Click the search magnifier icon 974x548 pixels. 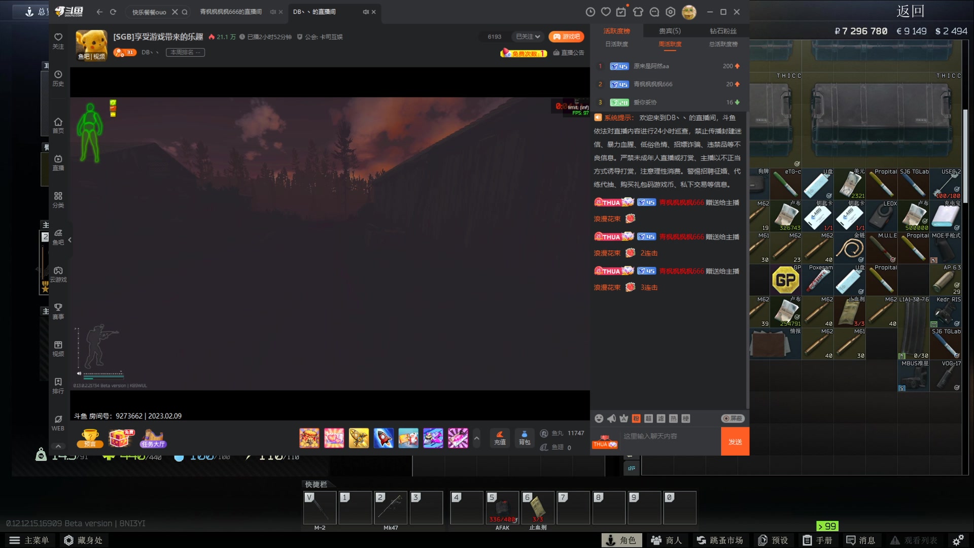click(x=185, y=12)
